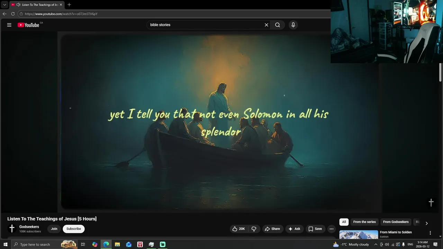Like the video (20K thumbs up)
The height and width of the screenshot is (249, 443).
(x=239, y=229)
